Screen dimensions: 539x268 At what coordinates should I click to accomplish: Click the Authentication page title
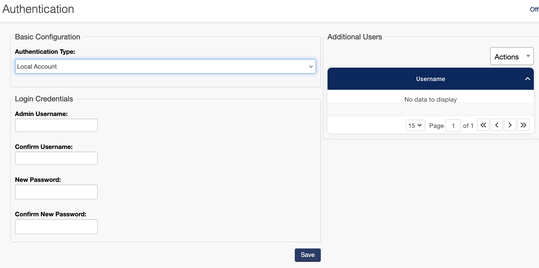coord(38,9)
